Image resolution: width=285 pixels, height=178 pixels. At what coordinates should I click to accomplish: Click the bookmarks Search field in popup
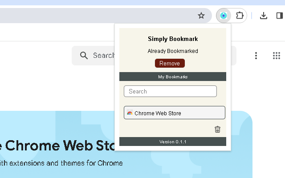[x=170, y=91]
